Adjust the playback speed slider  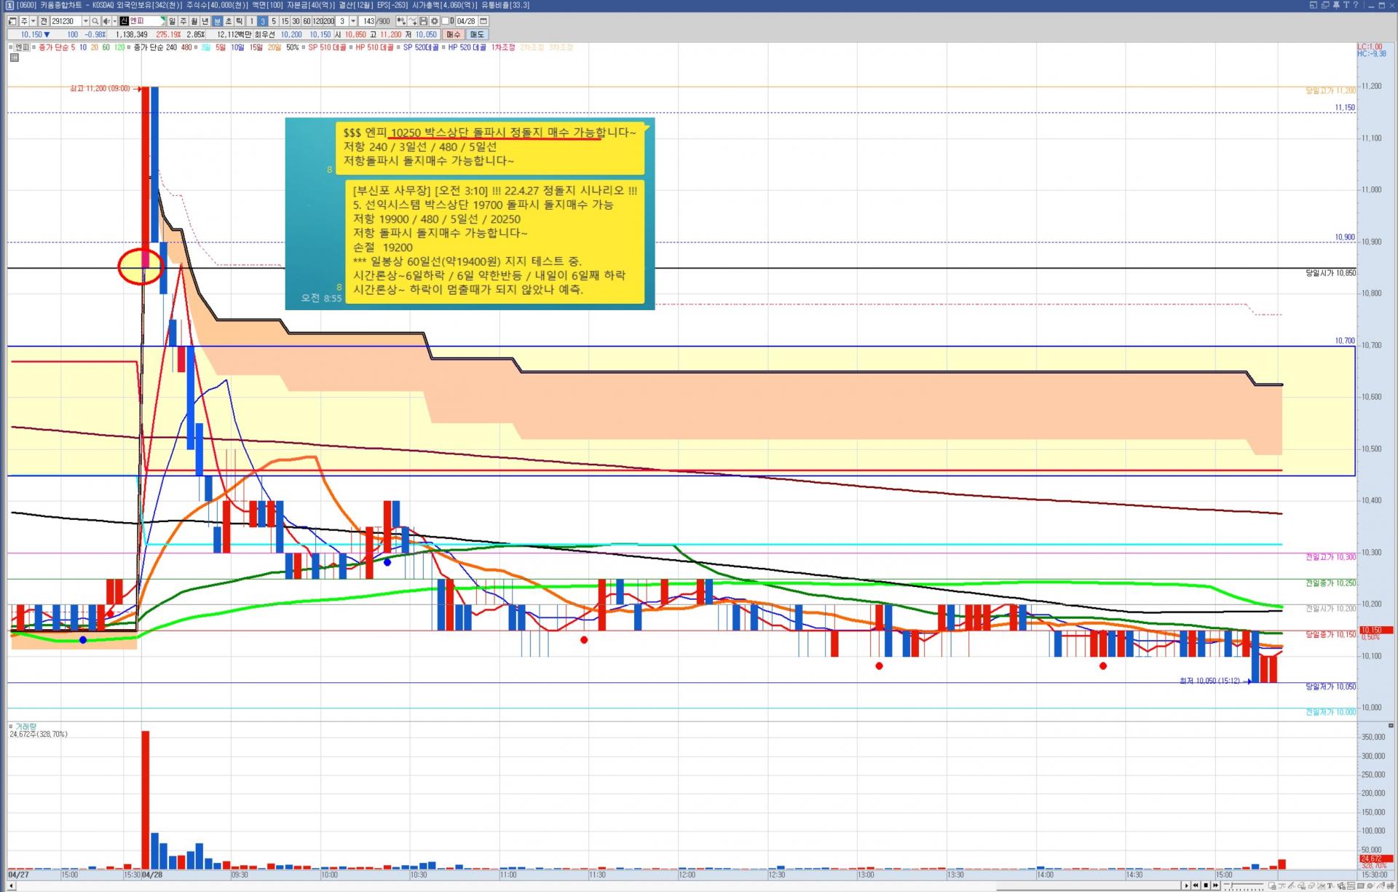tap(1231, 885)
